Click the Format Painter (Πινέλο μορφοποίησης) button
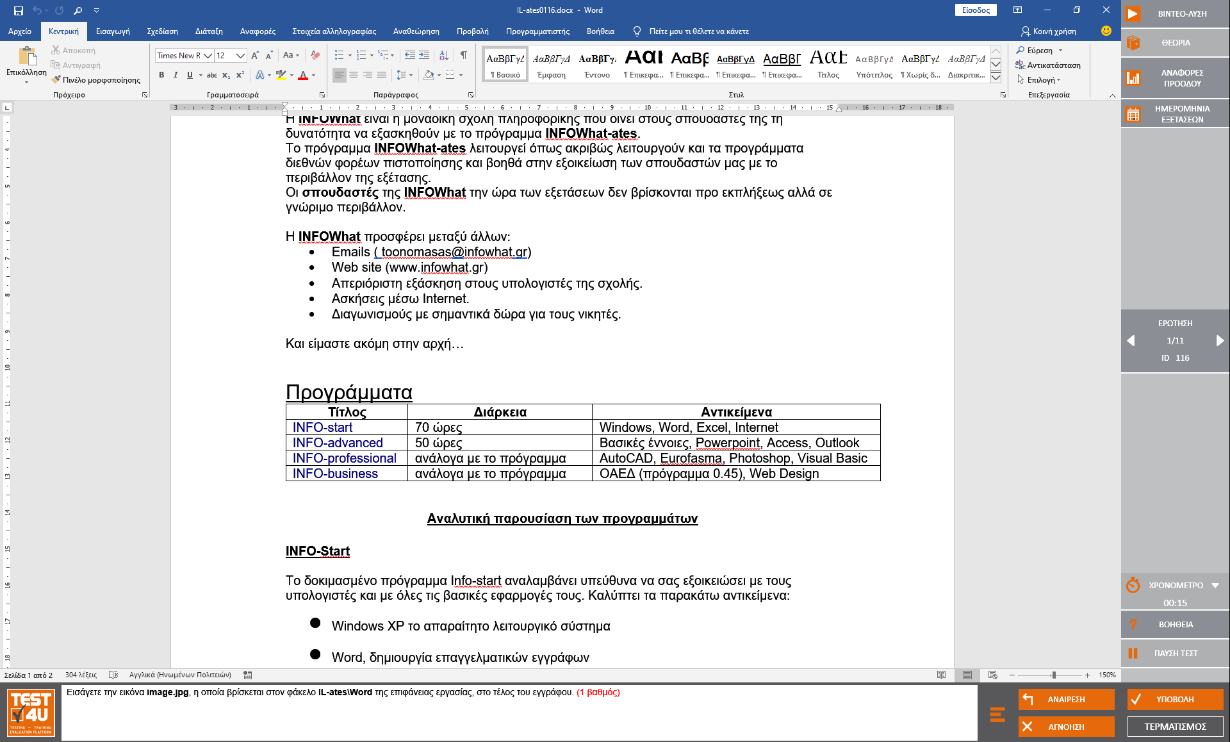Image resolution: width=1230 pixels, height=742 pixels. coord(96,80)
